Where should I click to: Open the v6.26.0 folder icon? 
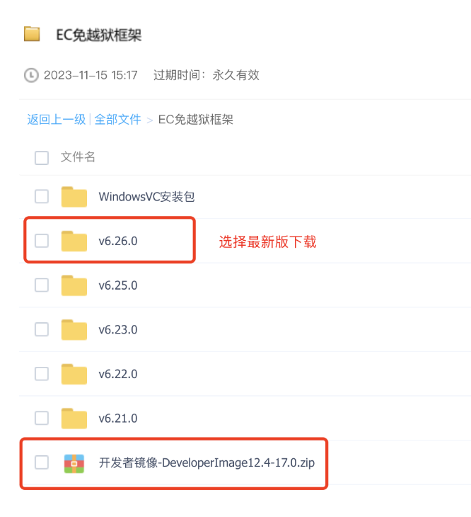tap(74, 241)
